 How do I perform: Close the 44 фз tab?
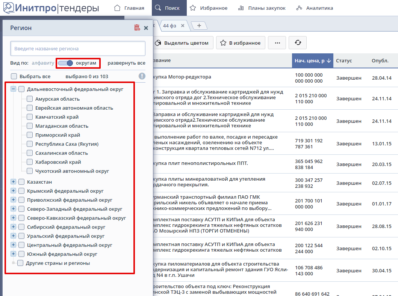tap(183, 26)
